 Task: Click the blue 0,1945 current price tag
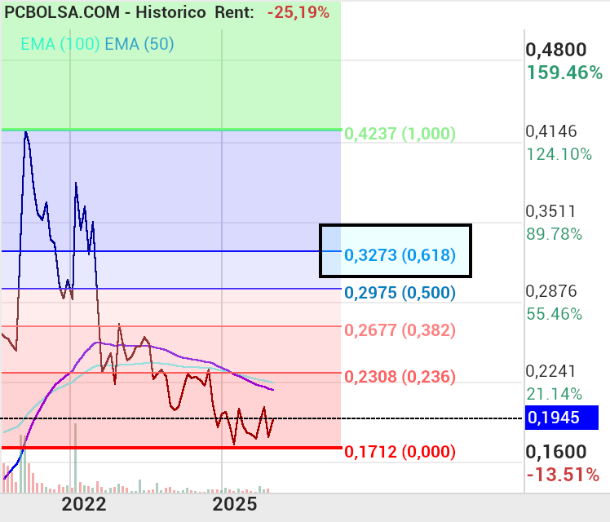pyautogui.click(x=563, y=418)
